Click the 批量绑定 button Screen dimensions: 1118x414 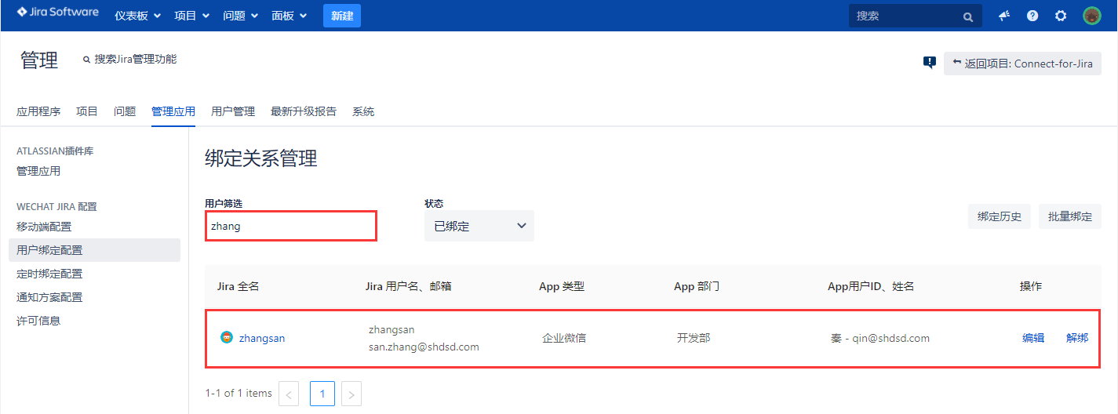[1069, 216]
